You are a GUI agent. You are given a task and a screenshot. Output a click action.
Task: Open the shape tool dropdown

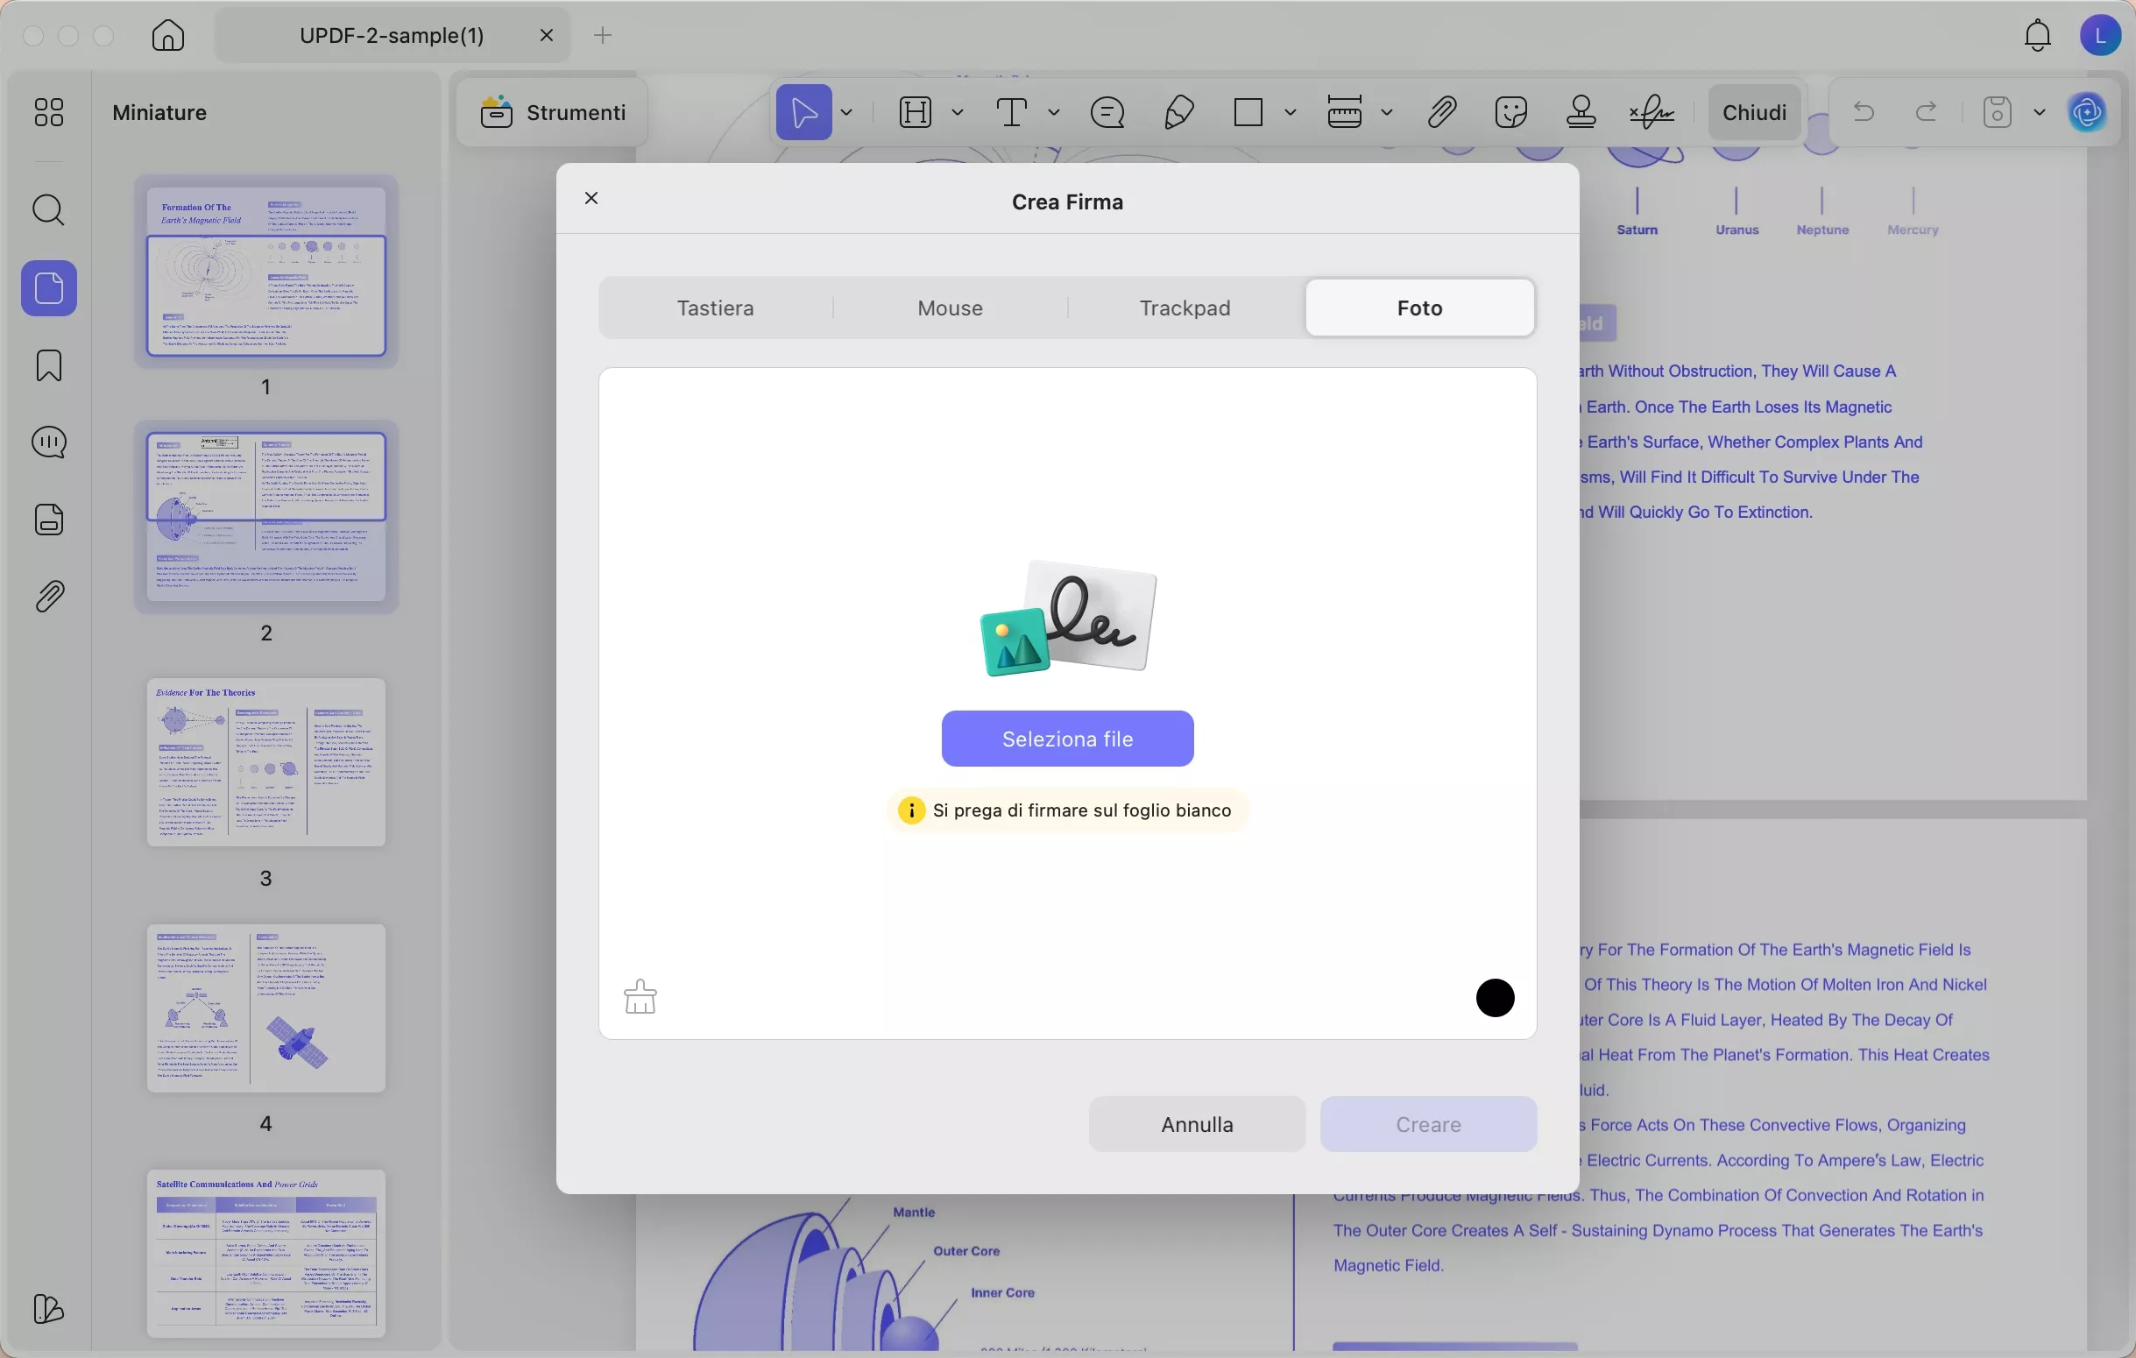(x=1292, y=112)
